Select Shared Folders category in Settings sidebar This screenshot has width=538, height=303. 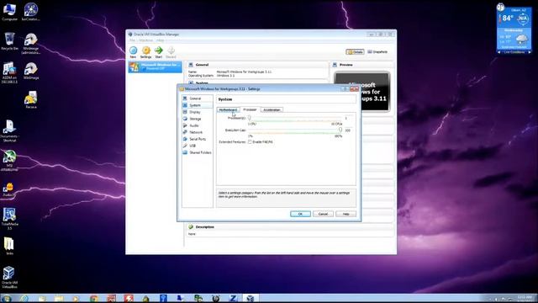pyautogui.click(x=198, y=152)
